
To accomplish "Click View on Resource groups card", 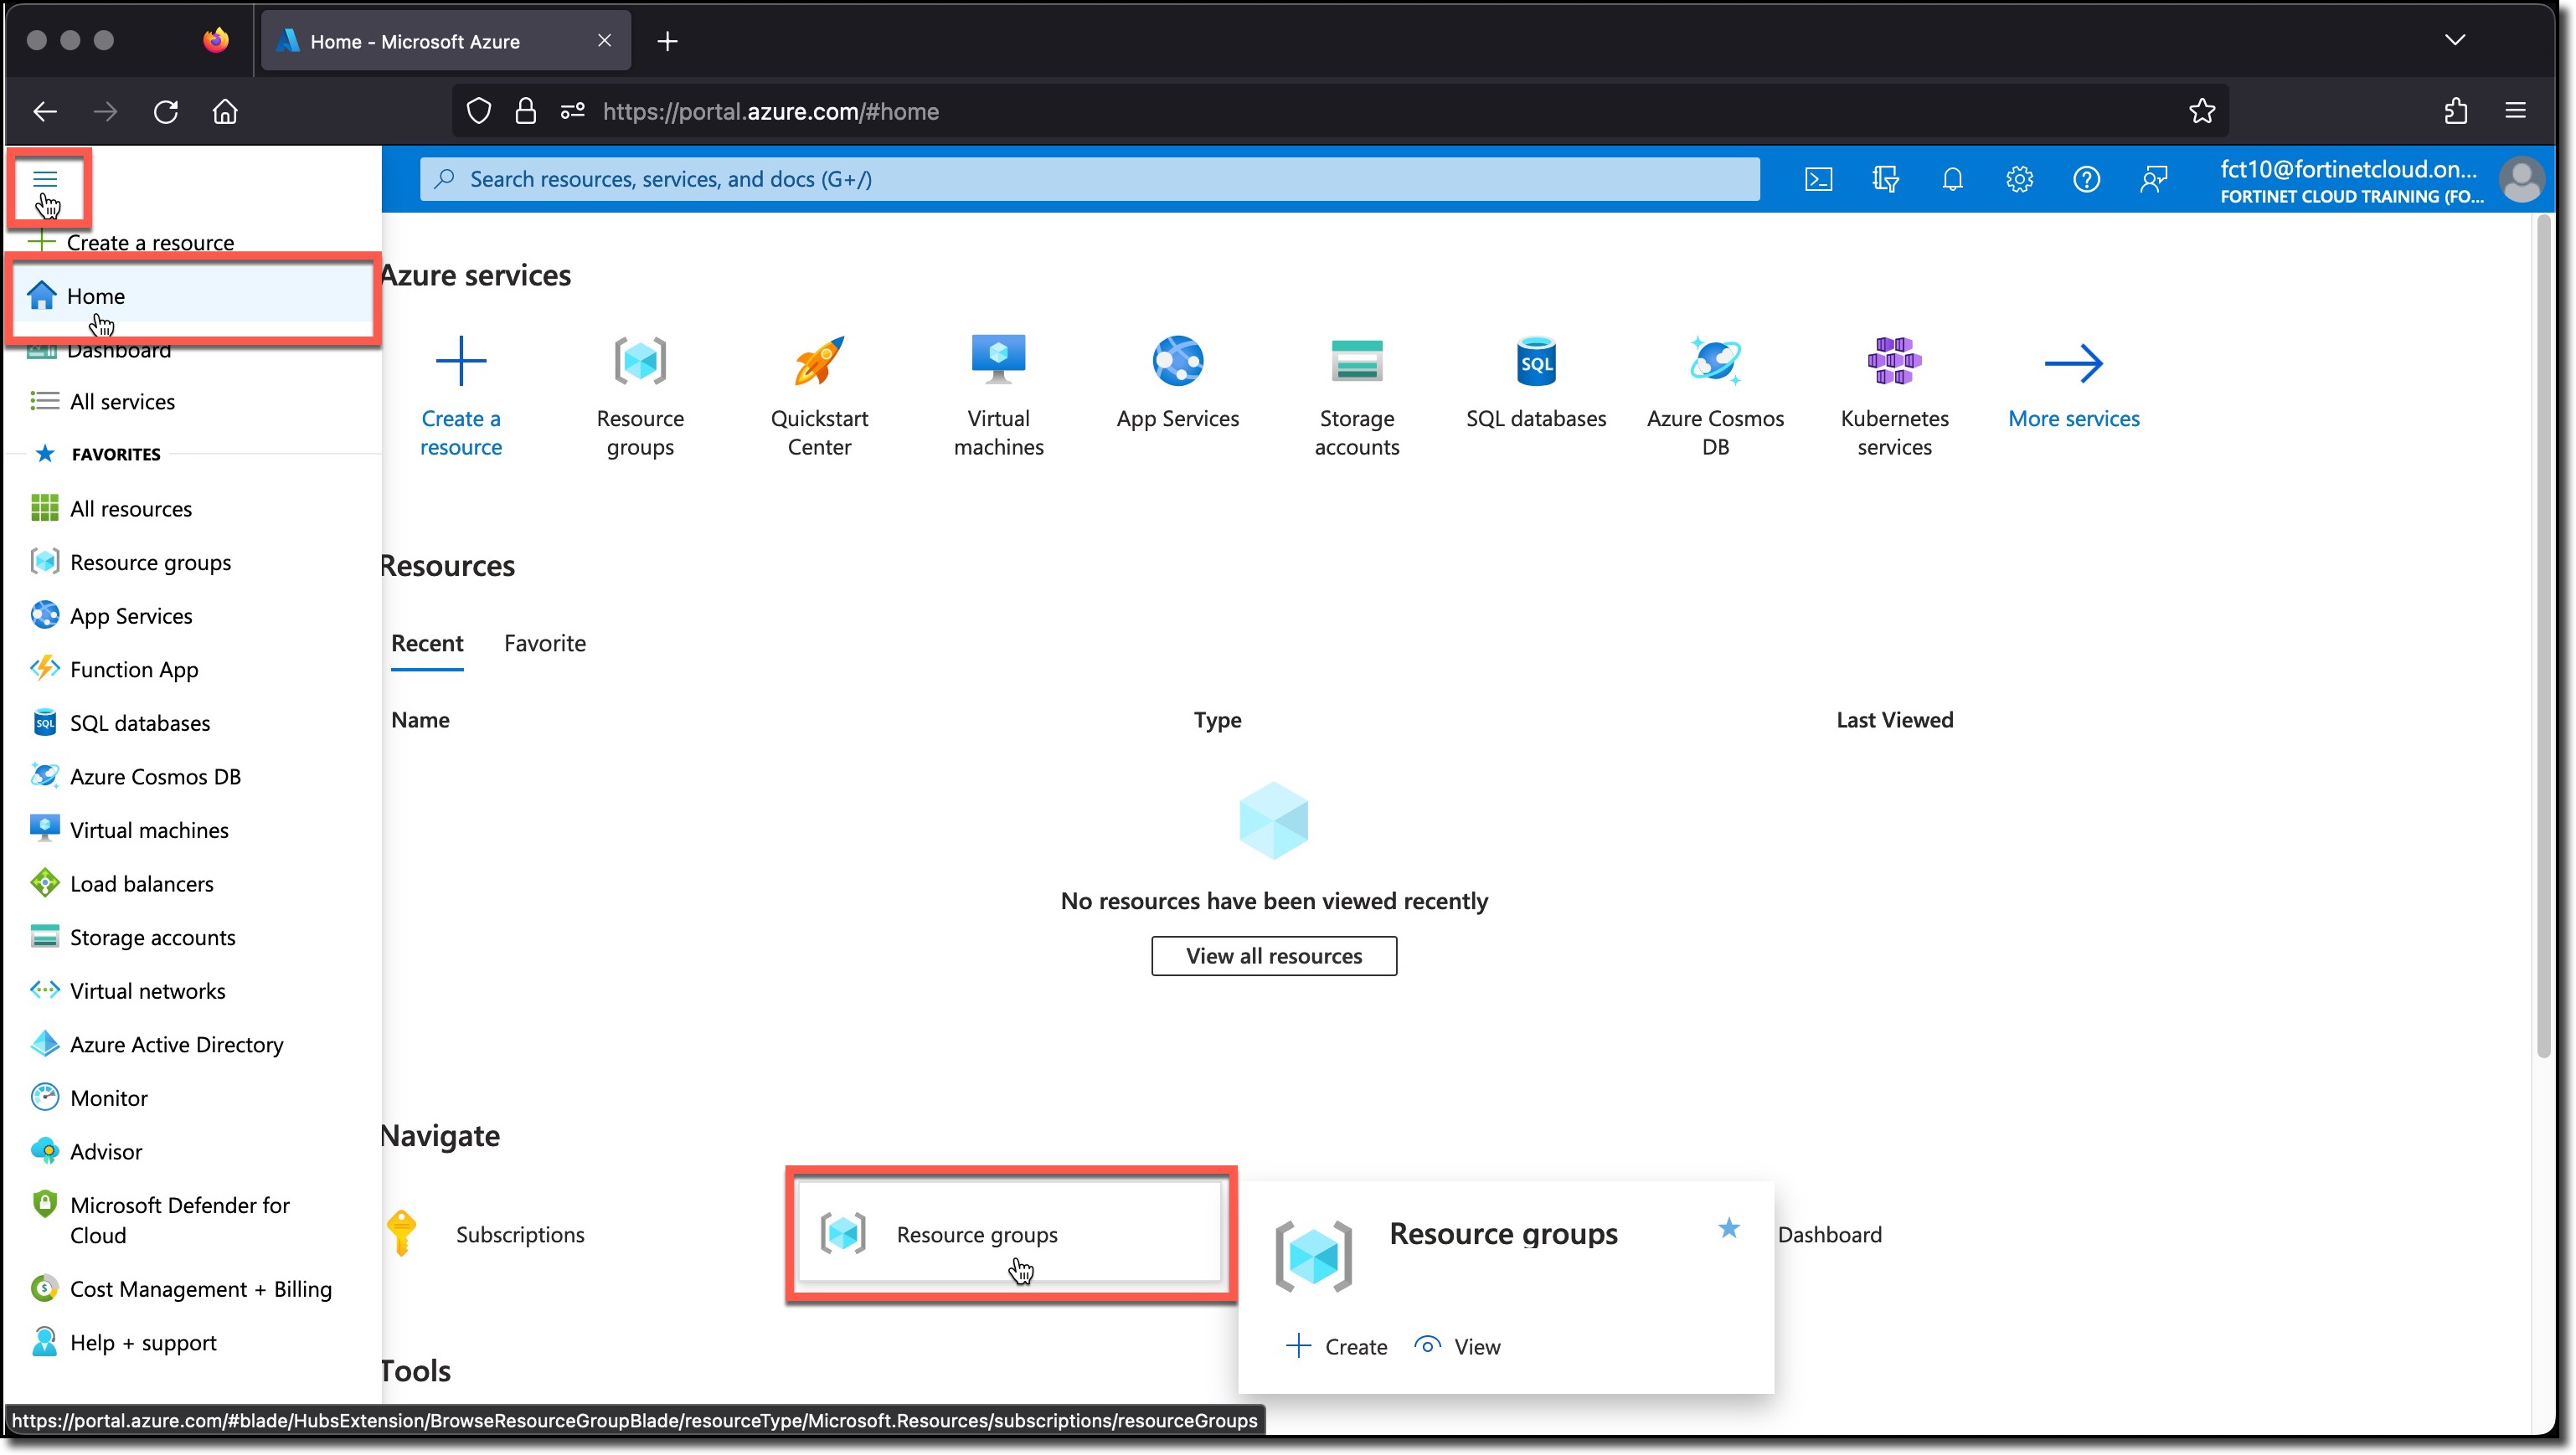I will (x=1457, y=1346).
